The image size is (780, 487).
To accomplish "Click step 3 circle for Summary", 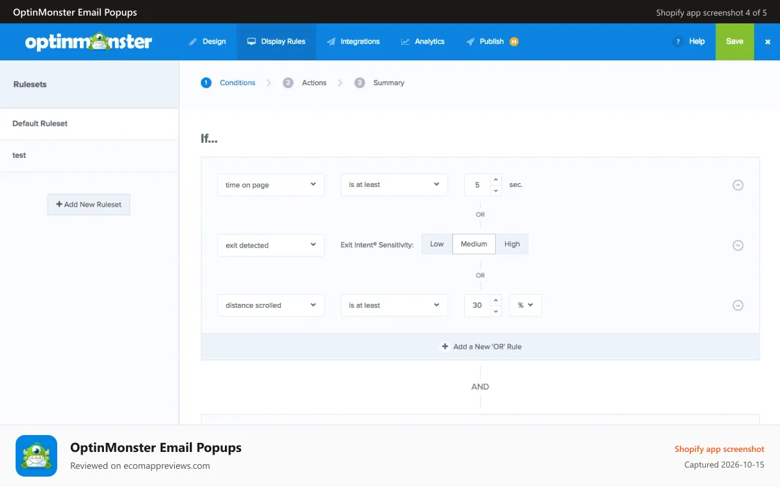I will 359,82.
